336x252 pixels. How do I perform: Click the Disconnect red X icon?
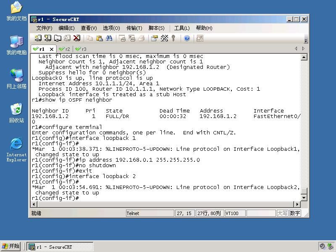coord(77,38)
